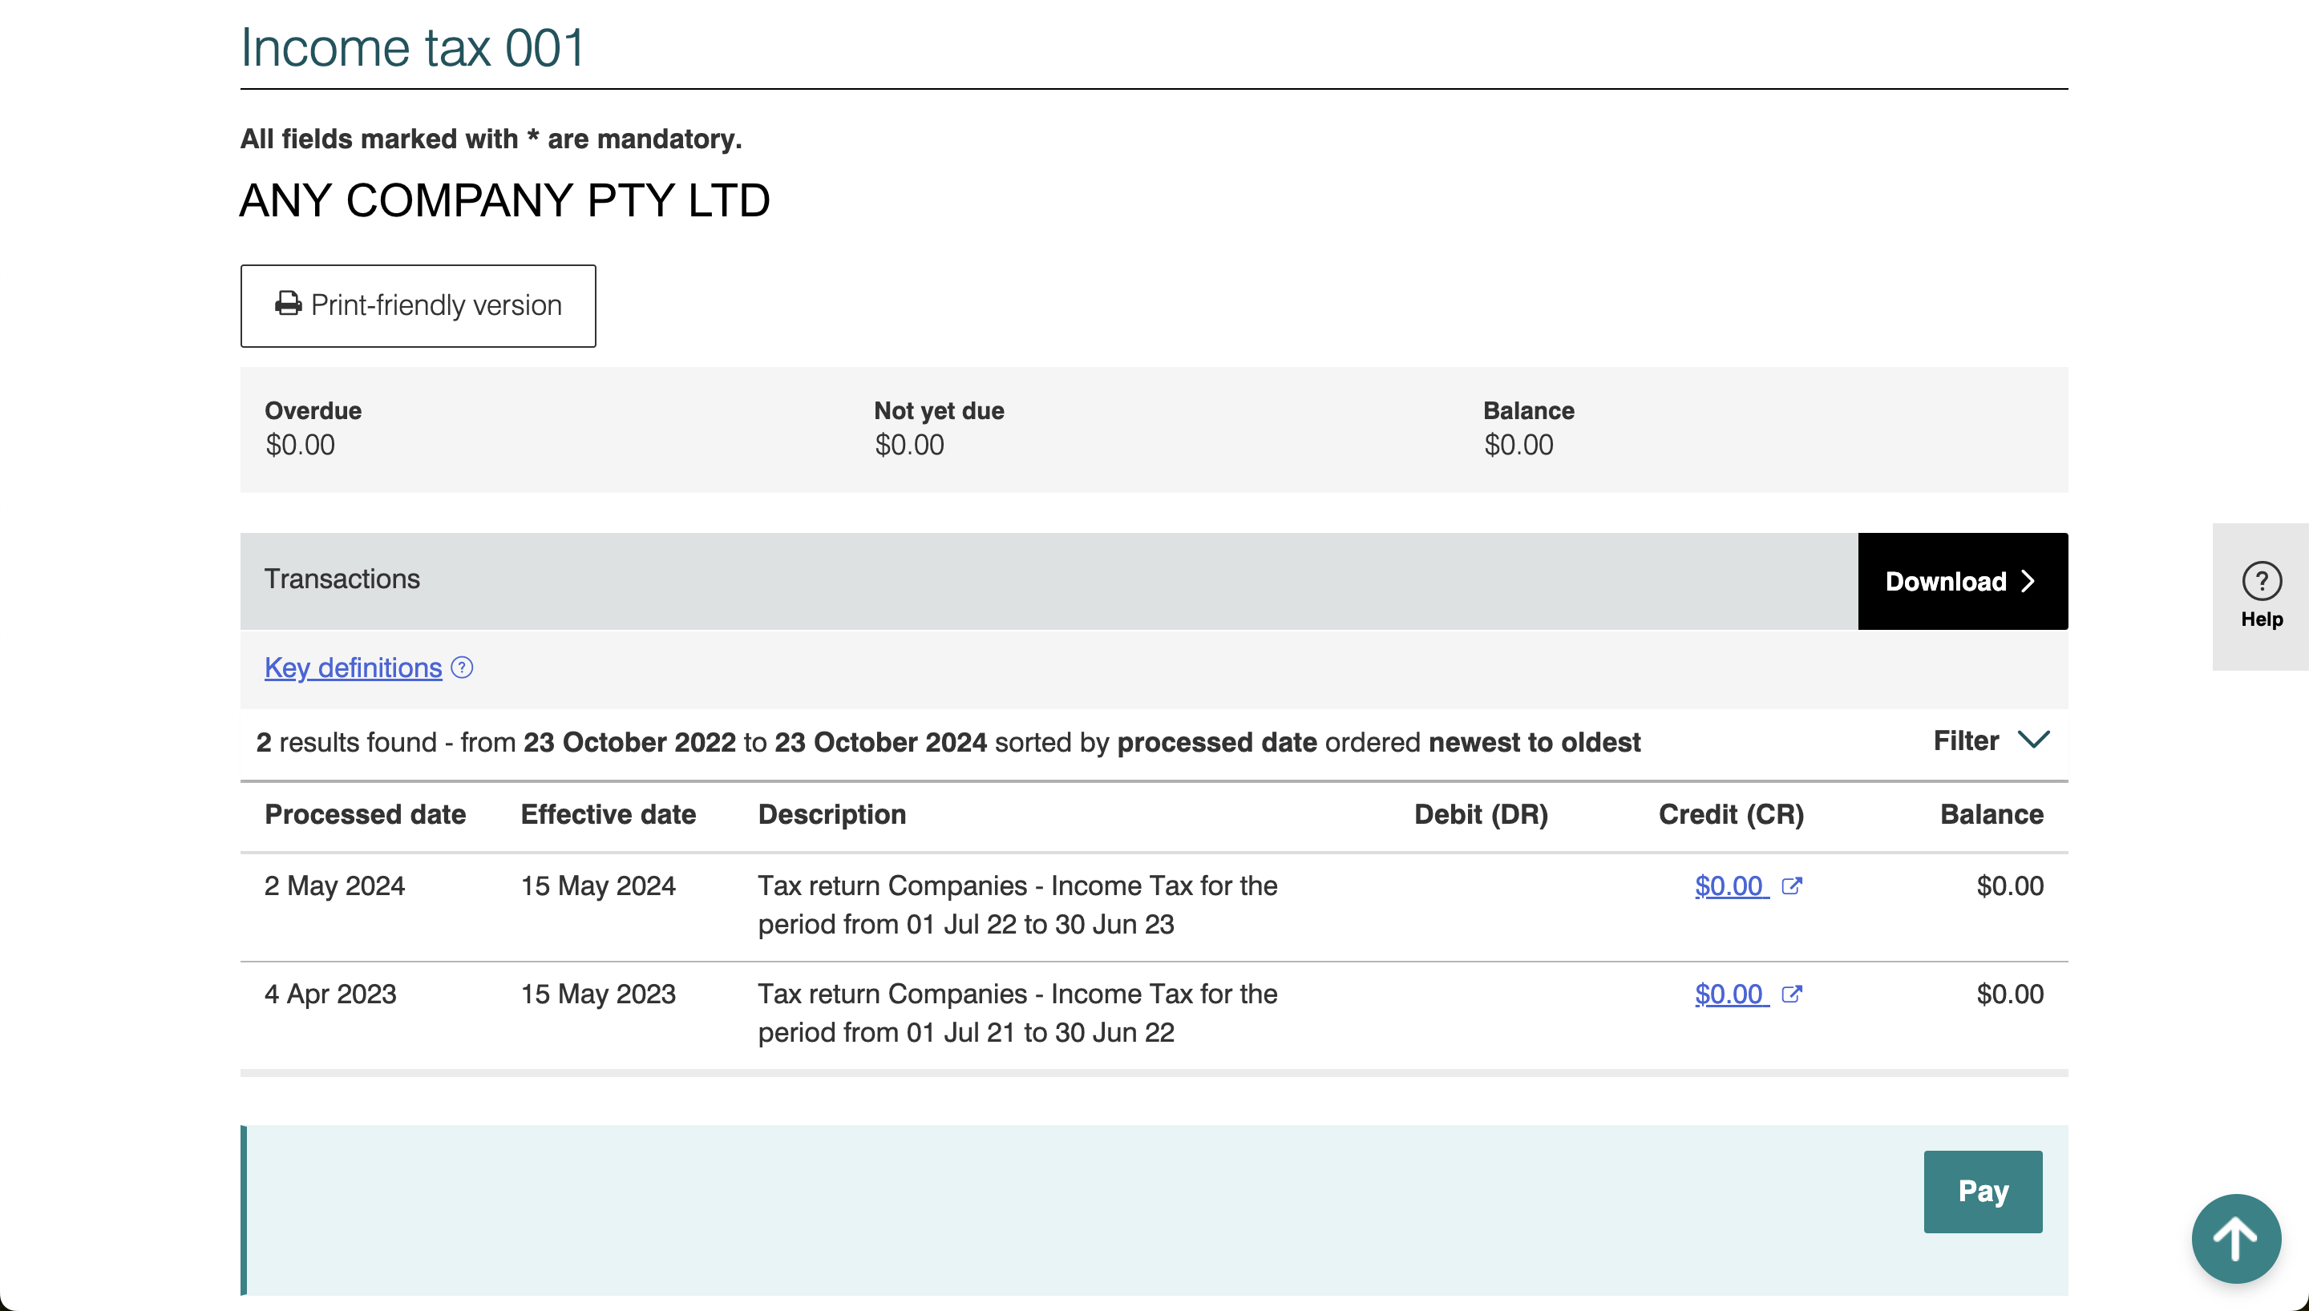
Task: Click the Debit (DR) column header
Action: click(1481, 814)
